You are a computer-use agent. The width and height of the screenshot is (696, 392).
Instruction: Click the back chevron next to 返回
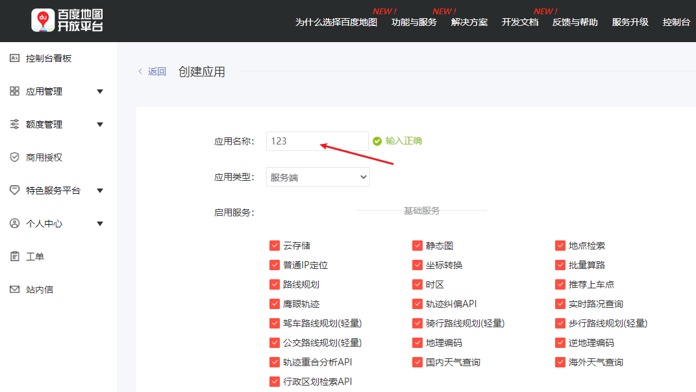pyautogui.click(x=140, y=71)
